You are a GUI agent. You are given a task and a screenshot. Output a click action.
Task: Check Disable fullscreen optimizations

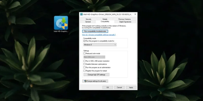[x=84, y=64]
